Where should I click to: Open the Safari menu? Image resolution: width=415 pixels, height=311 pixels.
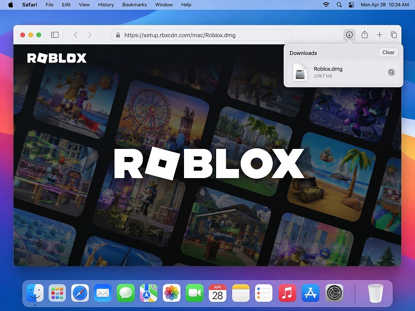tap(29, 5)
